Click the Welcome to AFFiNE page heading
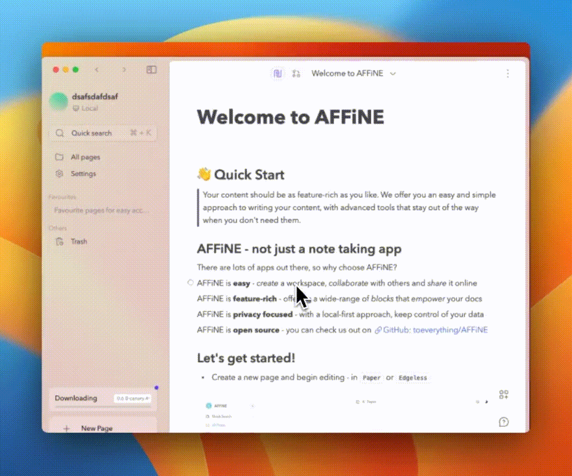 coord(290,117)
